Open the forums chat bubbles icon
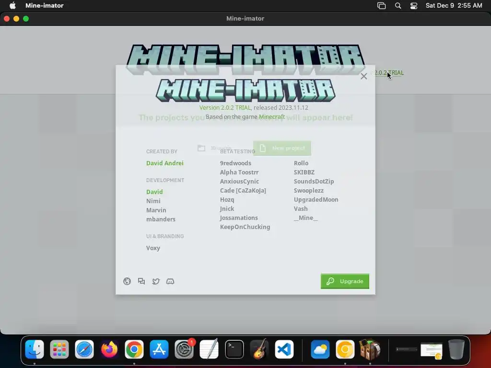Viewport: 491px width, 368px height. tap(141, 281)
